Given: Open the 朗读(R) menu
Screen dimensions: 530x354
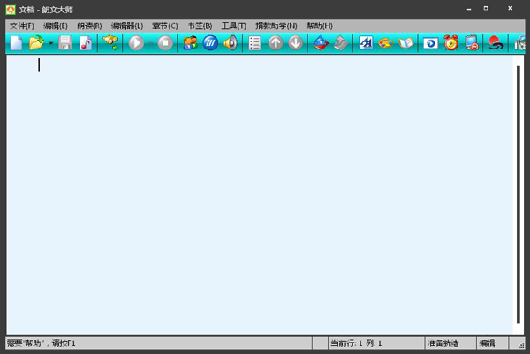Looking at the screenshot, I should [89, 26].
